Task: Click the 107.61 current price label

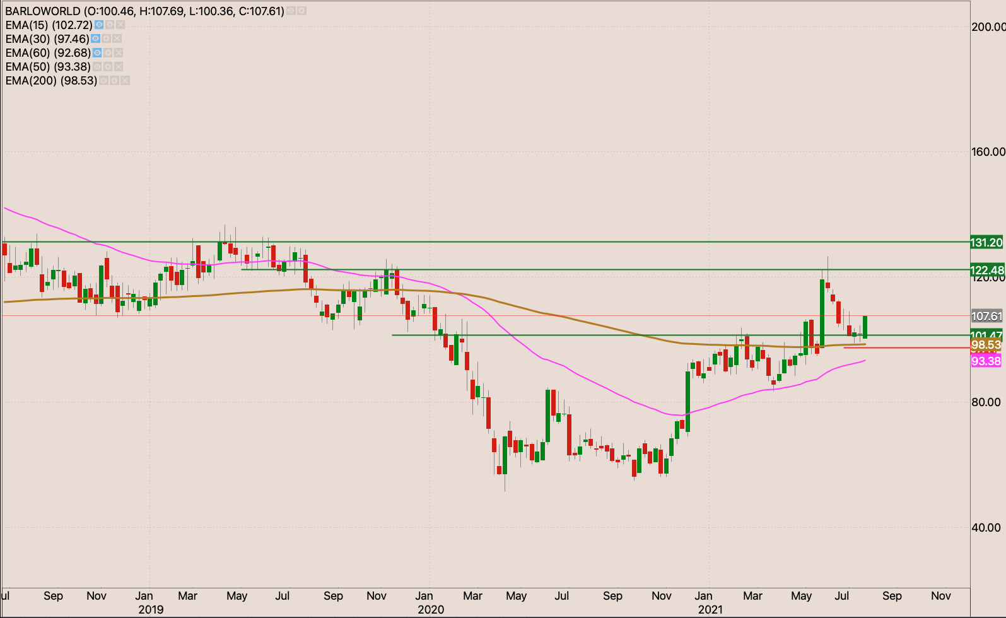Action: (986, 317)
